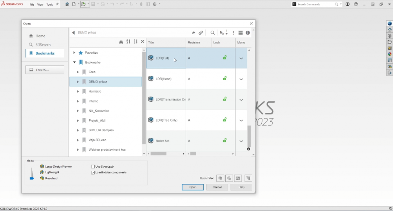Click the X clear icon beside sort icons

[143, 42]
